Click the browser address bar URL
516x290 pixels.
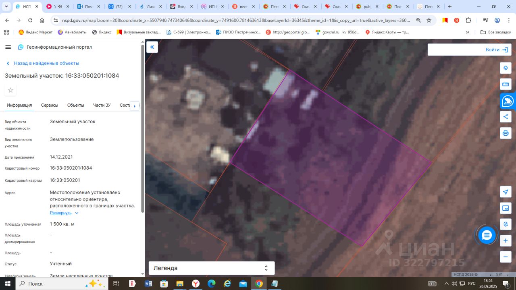[236, 21]
